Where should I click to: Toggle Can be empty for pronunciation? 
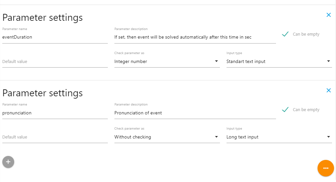(286, 109)
